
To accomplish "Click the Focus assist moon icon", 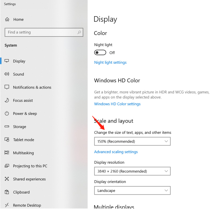I will point(7,100).
